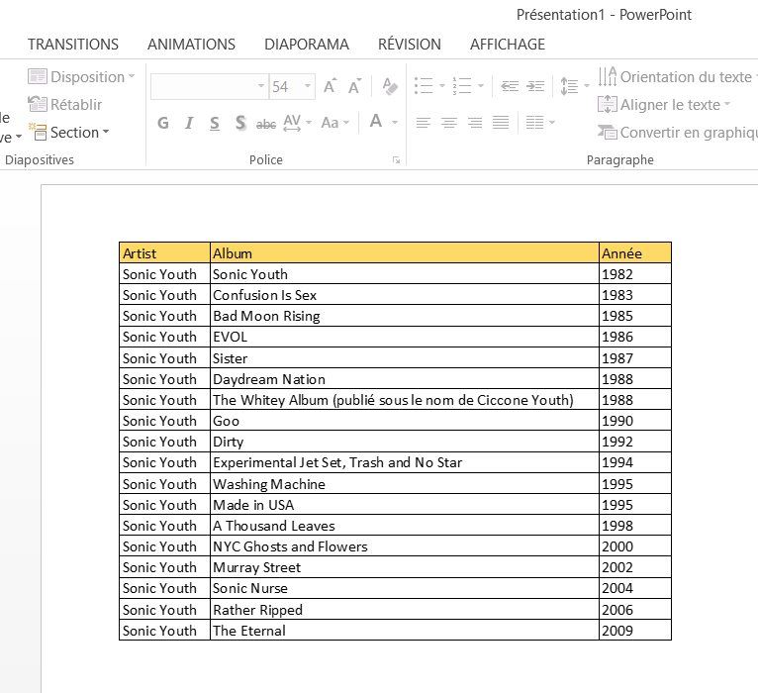Click the font size 54 field

[x=286, y=86]
